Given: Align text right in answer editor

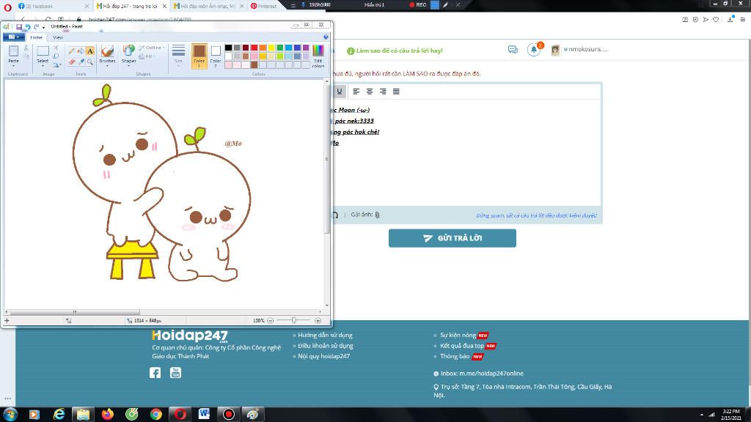Looking at the screenshot, I should (383, 92).
